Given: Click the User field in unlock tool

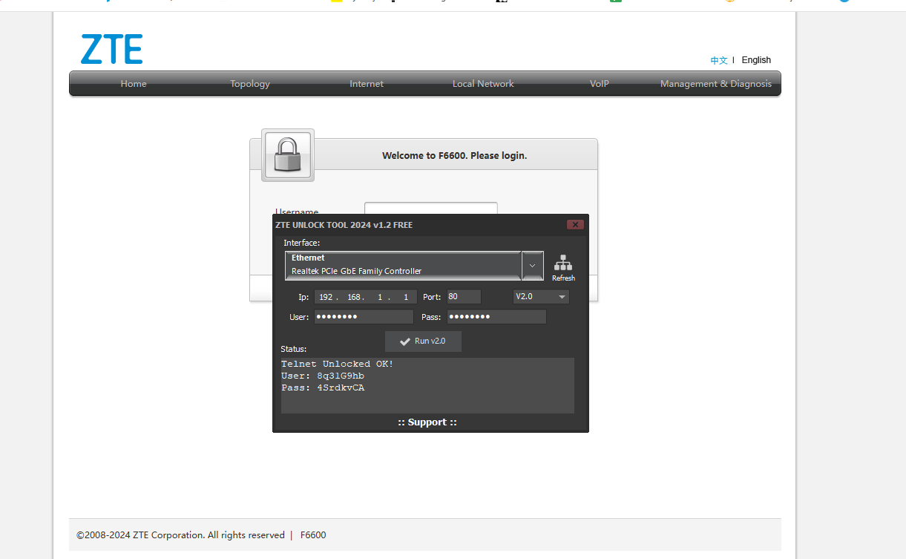Looking at the screenshot, I should [364, 317].
